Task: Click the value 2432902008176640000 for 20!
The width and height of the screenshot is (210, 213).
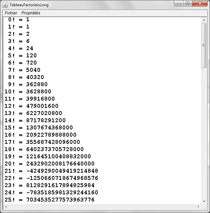Action: tap(60, 164)
